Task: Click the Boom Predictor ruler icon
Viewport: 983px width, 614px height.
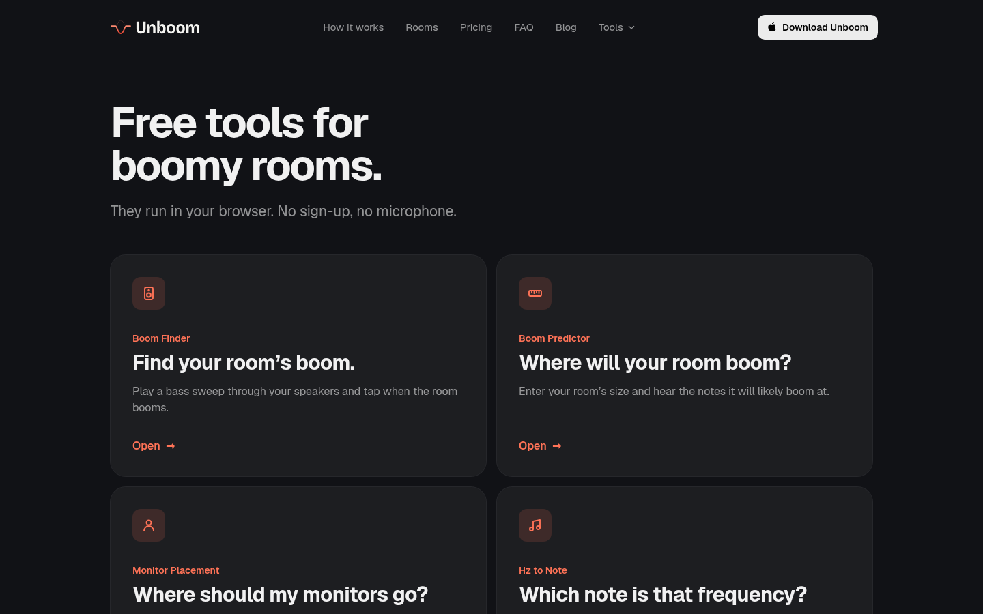Action: coord(535,293)
